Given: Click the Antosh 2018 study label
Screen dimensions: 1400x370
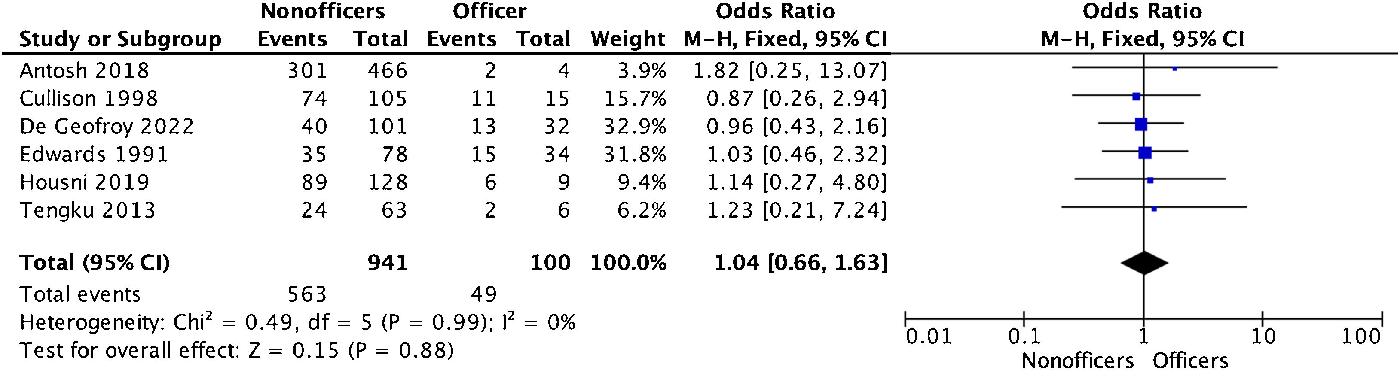Looking at the screenshot, I should pyautogui.click(x=84, y=70).
